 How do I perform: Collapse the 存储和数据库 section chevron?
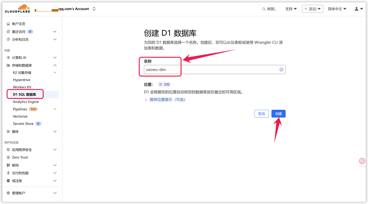[x=55, y=65]
